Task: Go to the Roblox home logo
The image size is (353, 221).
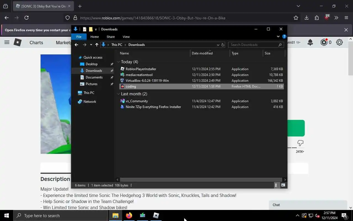Action: (18, 42)
